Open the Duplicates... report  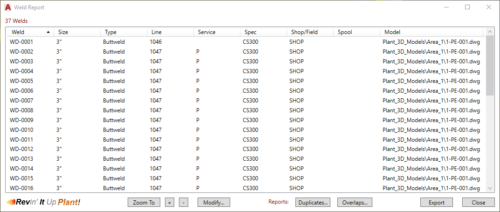pyautogui.click(x=313, y=203)
